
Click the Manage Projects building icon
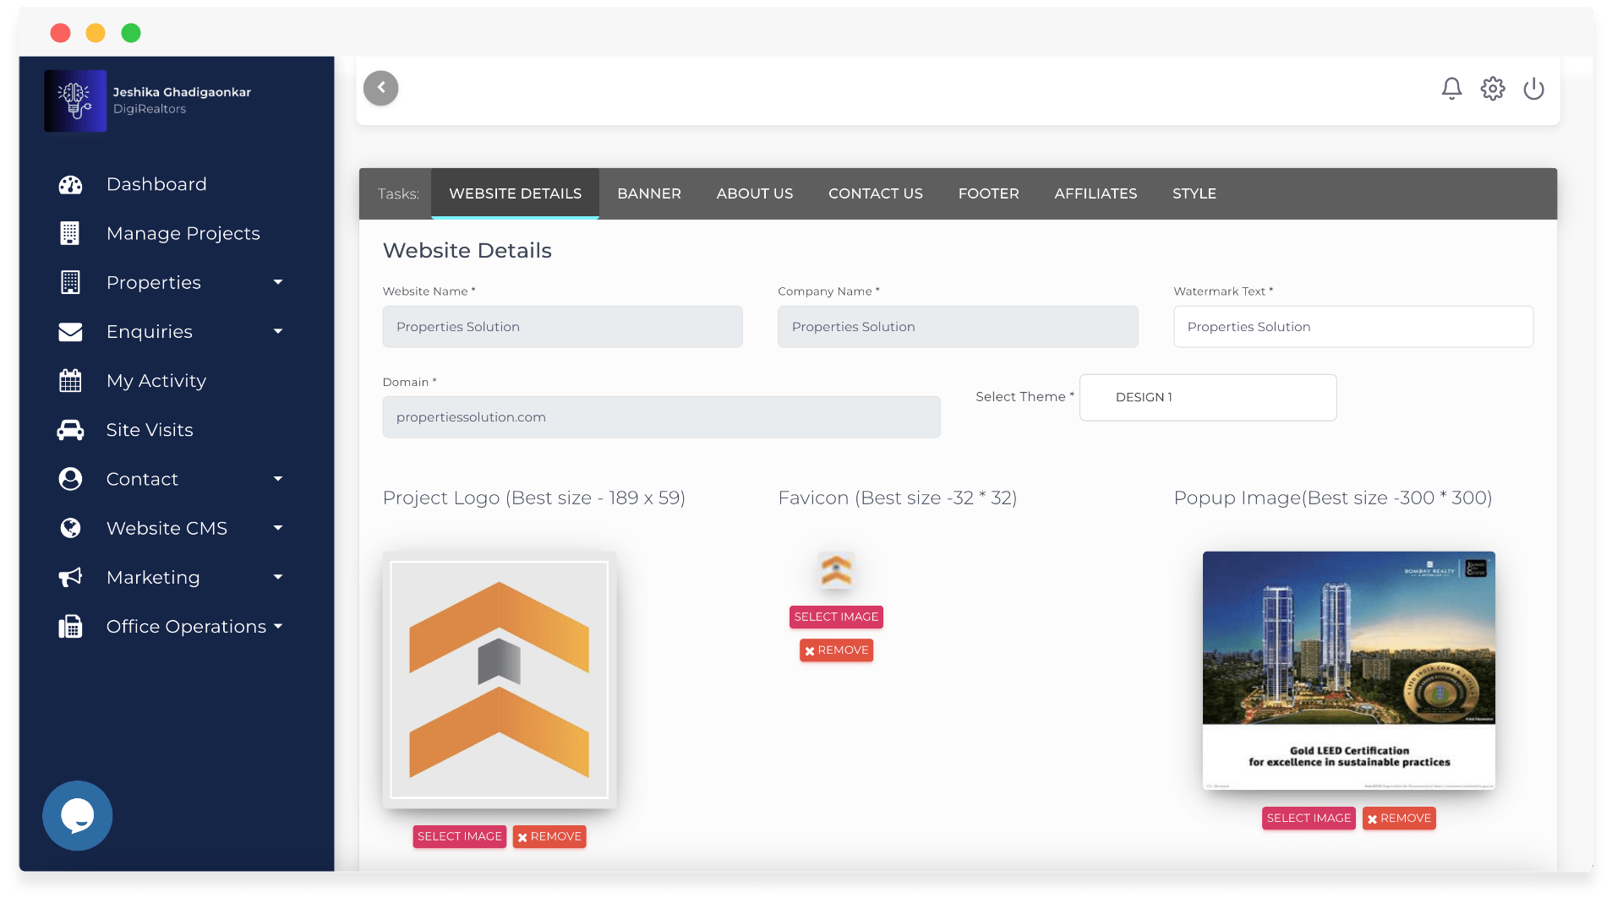coord(70,234)
